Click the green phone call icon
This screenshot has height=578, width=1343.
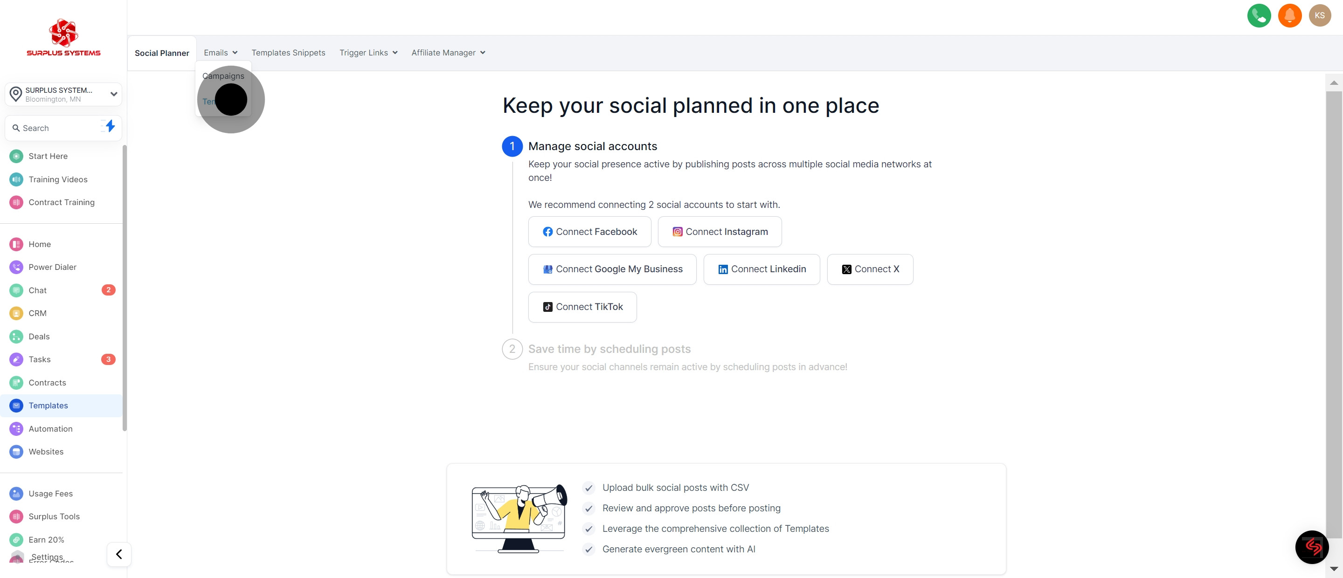coord(1259,16)
